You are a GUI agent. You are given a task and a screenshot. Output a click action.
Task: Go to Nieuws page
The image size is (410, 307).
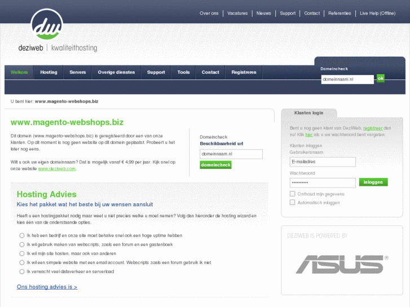263,13
